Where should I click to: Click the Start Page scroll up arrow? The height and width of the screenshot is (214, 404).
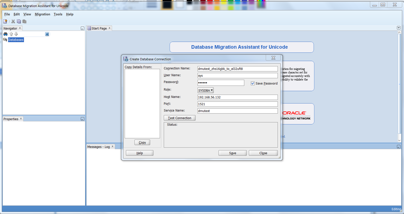point(399,32)
